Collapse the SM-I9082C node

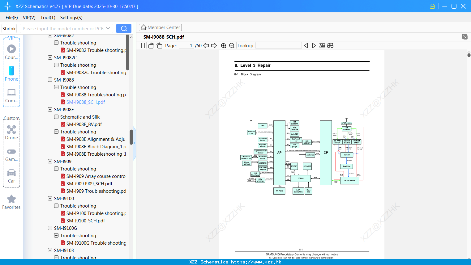50,57
